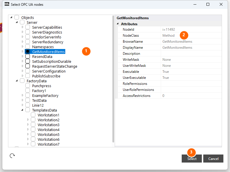The height and width of the screenshot is (172, 230).
Task: Click the empty Description value field
Action: point(191,53)
